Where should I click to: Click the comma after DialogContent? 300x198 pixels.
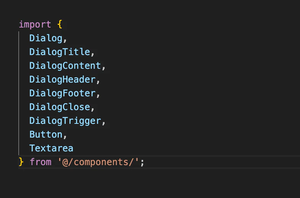tap(103, 67)
